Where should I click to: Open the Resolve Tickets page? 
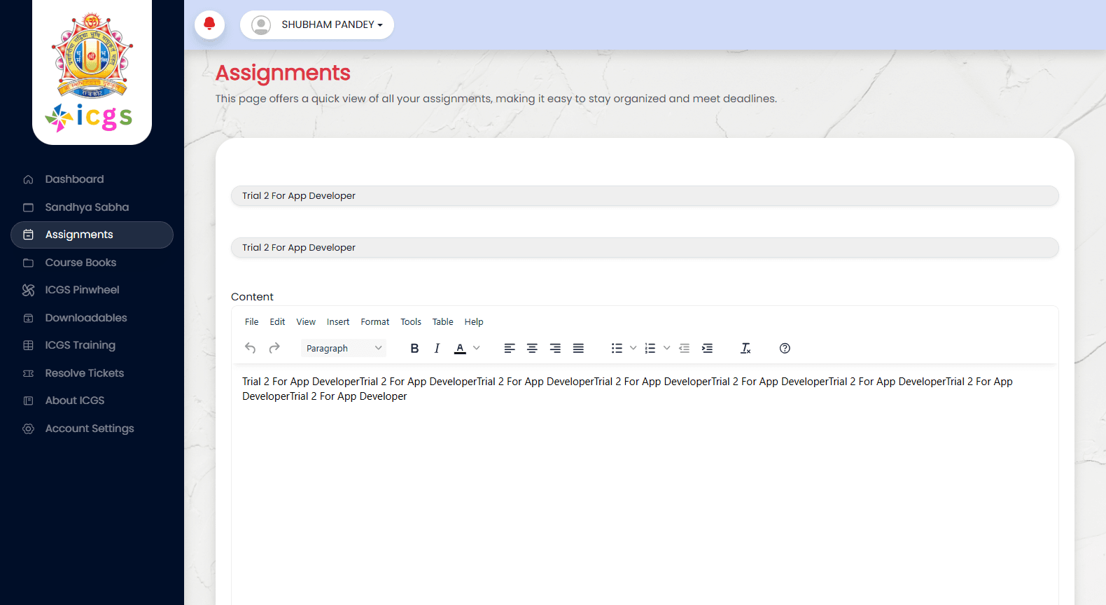84,373
